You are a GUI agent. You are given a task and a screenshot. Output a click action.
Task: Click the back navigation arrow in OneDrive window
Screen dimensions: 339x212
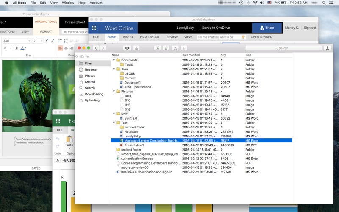96,48
